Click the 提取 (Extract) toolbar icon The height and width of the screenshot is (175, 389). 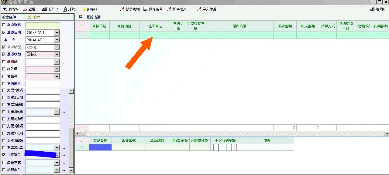point(65,9)
